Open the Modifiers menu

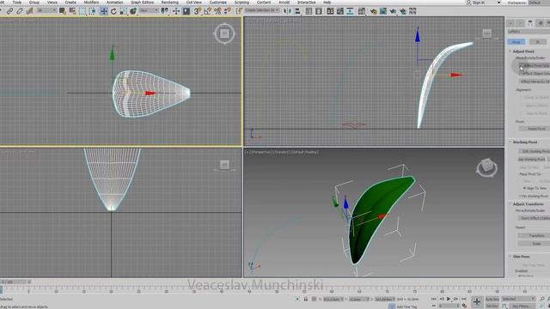coord(91,3)
